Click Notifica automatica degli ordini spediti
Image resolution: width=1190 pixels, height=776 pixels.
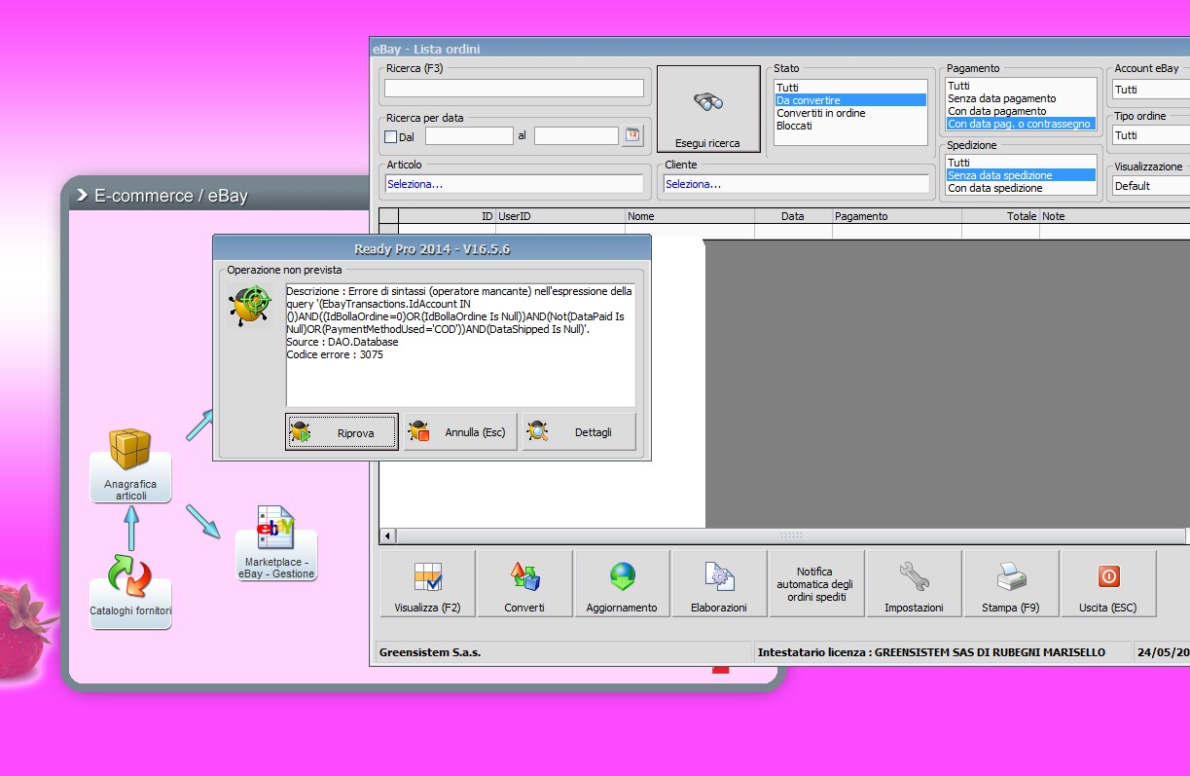pyautogui.click(x=816, y=584)
